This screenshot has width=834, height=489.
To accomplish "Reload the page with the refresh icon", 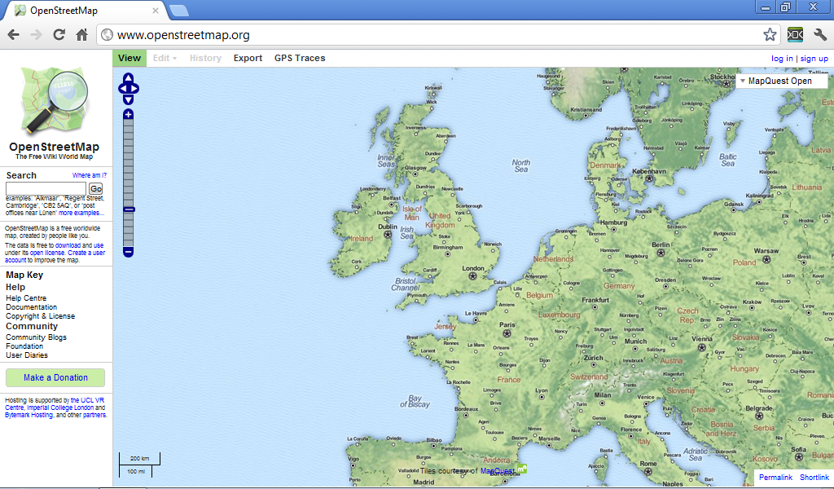I will (x=59, y=35).
